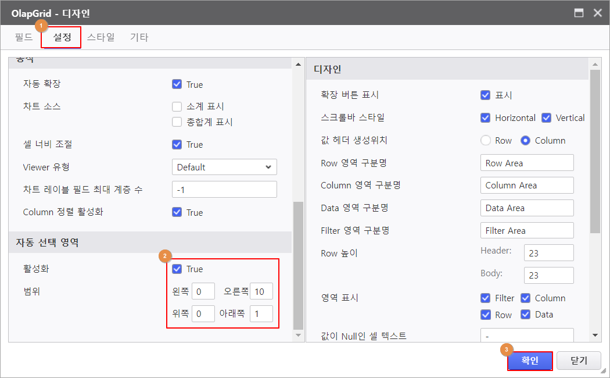Click left panel scroll up arrow
The height and width of the screenshot is (378, 610).
tap(298, 64)
